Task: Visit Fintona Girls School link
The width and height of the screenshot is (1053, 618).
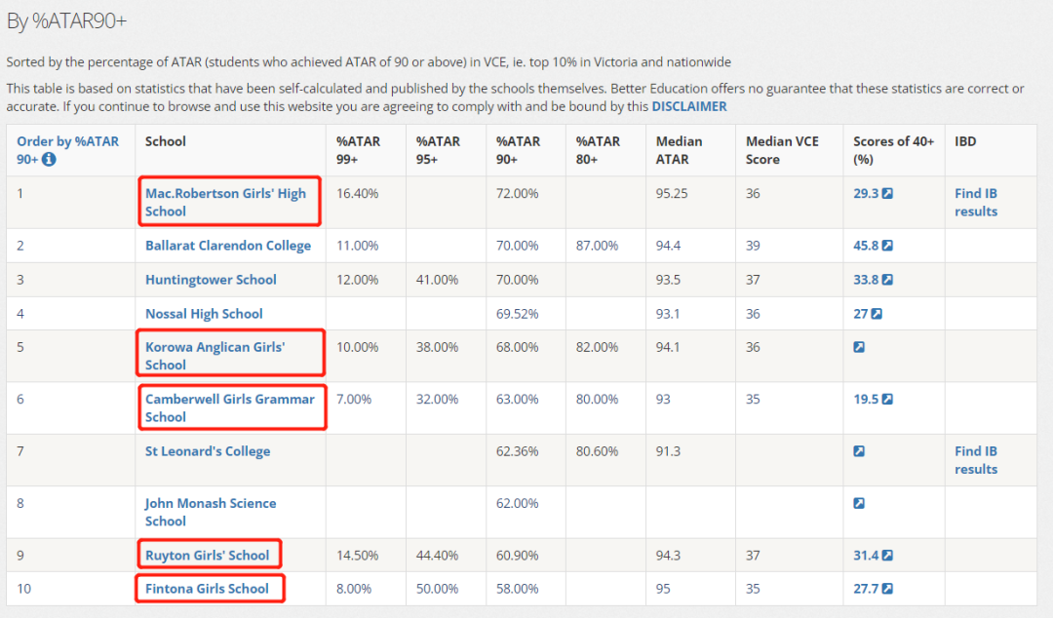Action: point(207,589)
